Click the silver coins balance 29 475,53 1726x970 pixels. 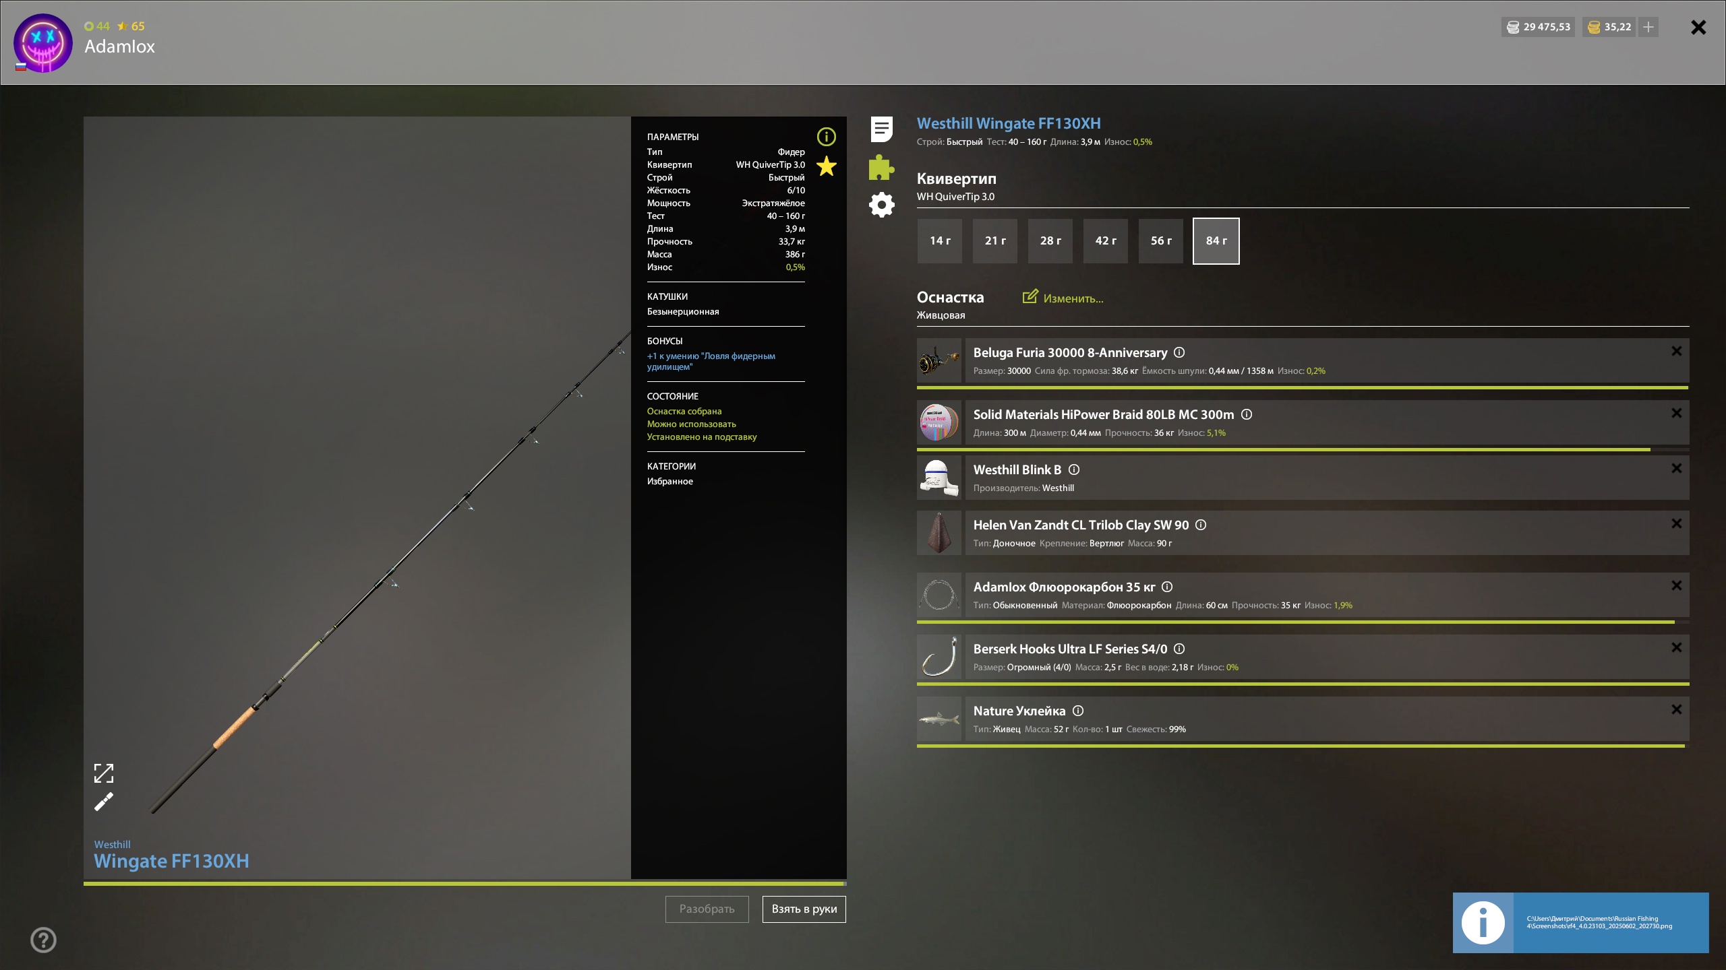tap(1538, 27)
